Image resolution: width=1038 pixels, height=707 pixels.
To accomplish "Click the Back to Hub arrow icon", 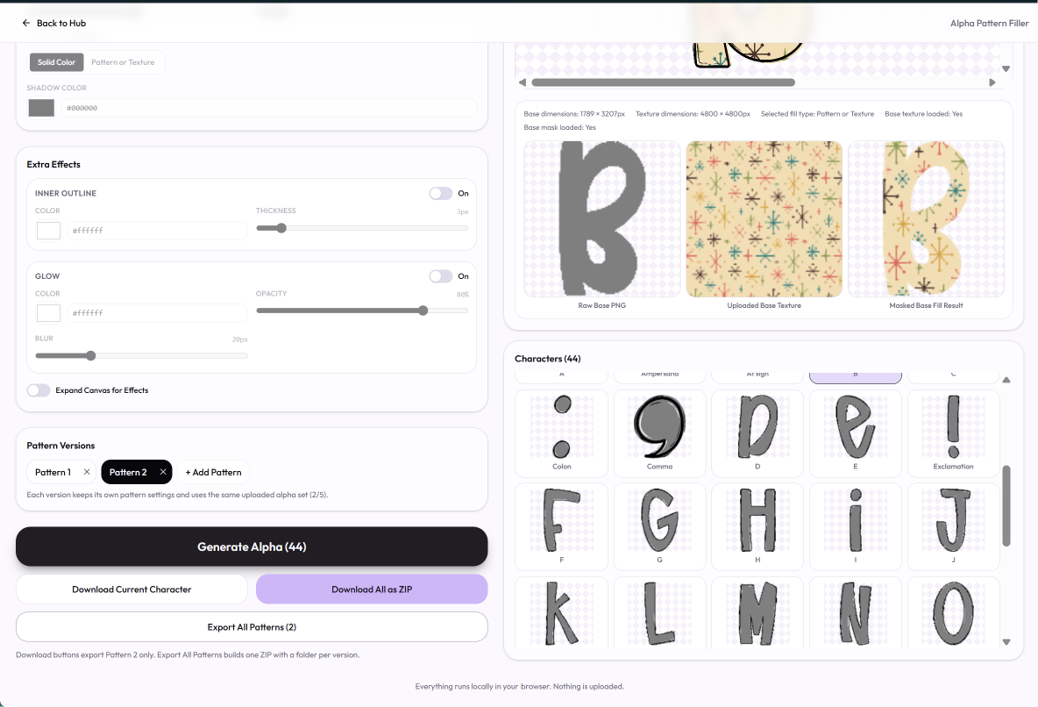I will click(x=25, y=23).
